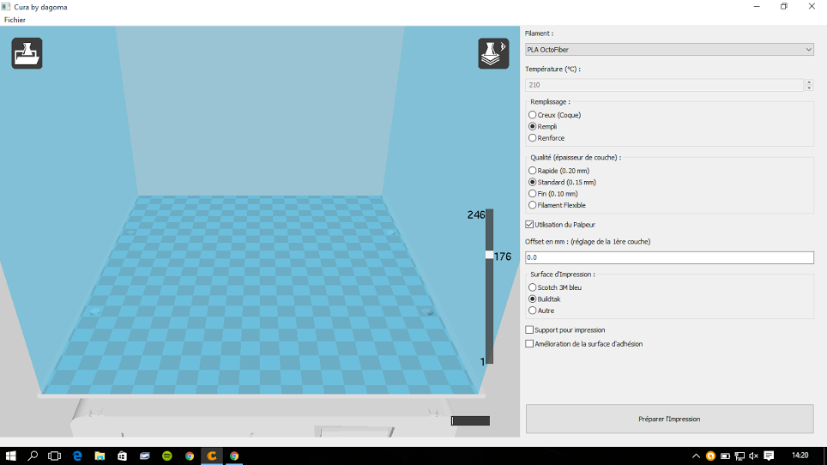Open the Filament dropdown showing PLA OctoFiber
The height and width of the screenshot is (465, 827).
click(669, 50)
